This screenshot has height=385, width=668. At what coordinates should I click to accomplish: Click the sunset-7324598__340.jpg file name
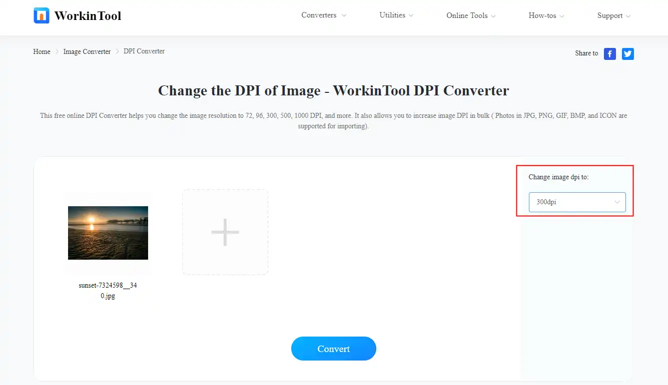click(x=108, y=291)
